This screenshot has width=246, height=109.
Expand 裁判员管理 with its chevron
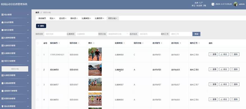point(28,30)
